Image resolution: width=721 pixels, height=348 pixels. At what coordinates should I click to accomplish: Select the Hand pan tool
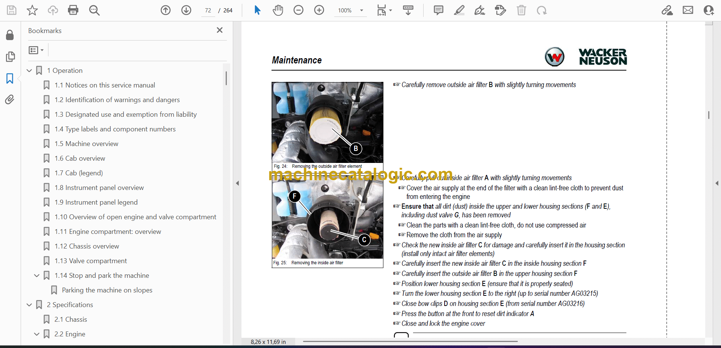tap(278, 10)
